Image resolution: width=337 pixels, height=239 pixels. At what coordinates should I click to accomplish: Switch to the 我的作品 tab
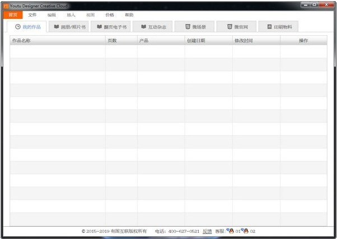click(27, 27)
